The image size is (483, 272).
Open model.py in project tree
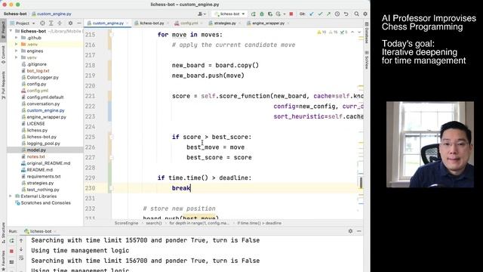36,150
